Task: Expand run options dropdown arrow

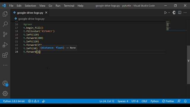Action: [x=169, y=12]
